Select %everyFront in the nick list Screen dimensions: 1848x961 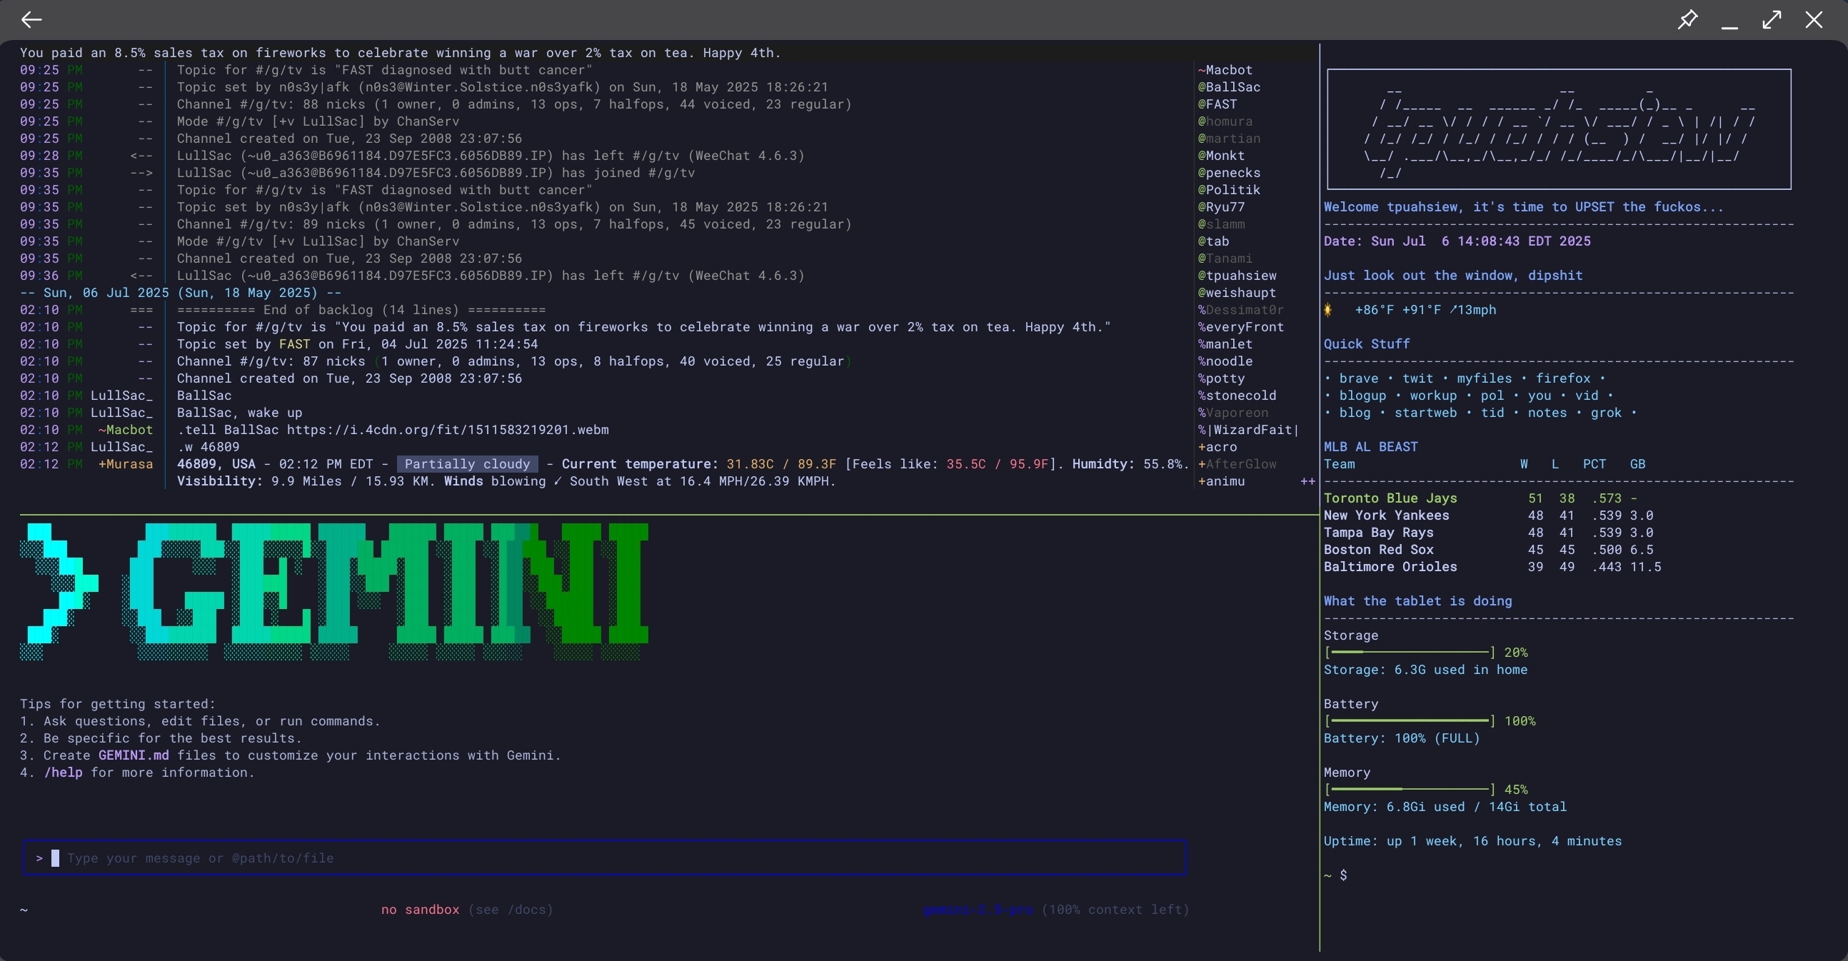pyautogui.click(x=1241, y=327)
